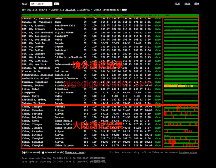Show MTR for Los Angeles Vultr row
Image resolution: width=216 pixels, height=168 pixels.
[157, 40]
